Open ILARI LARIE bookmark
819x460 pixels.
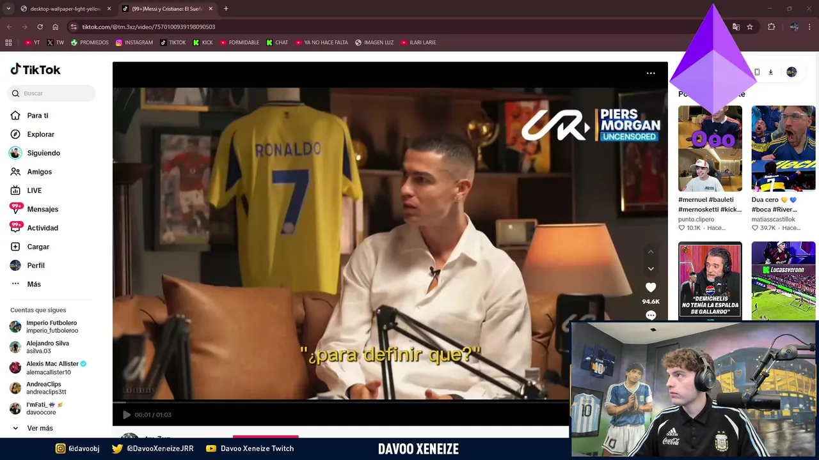coord(418,43)
